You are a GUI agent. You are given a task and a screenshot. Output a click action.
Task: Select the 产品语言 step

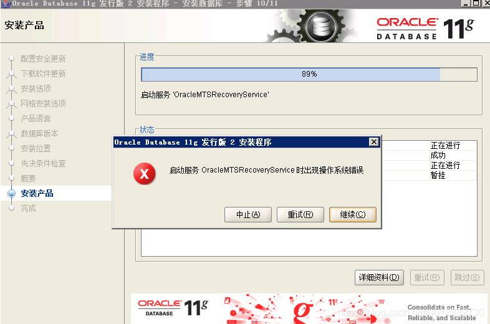pyautogui.click(x=36, y=118)
